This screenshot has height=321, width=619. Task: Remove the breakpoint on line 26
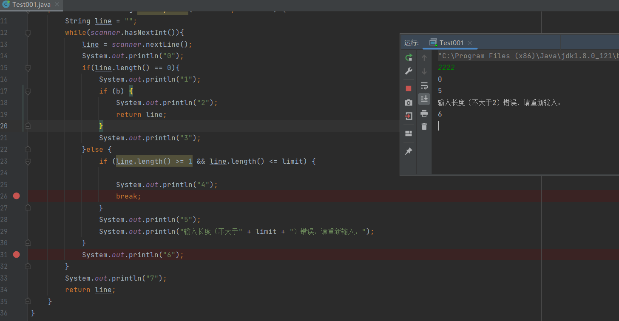(16, 196)
